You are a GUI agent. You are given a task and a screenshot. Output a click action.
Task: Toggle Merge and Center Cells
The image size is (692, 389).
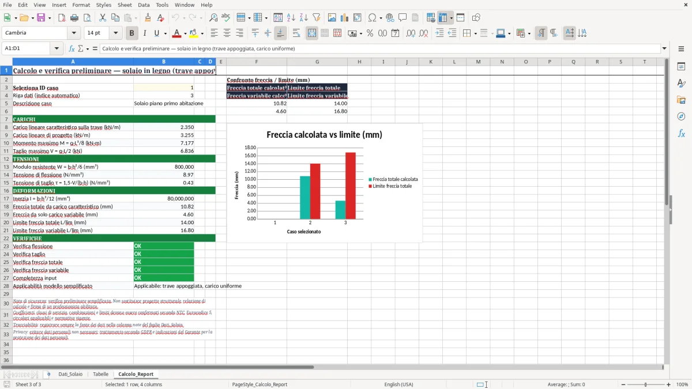pos(312,33)
